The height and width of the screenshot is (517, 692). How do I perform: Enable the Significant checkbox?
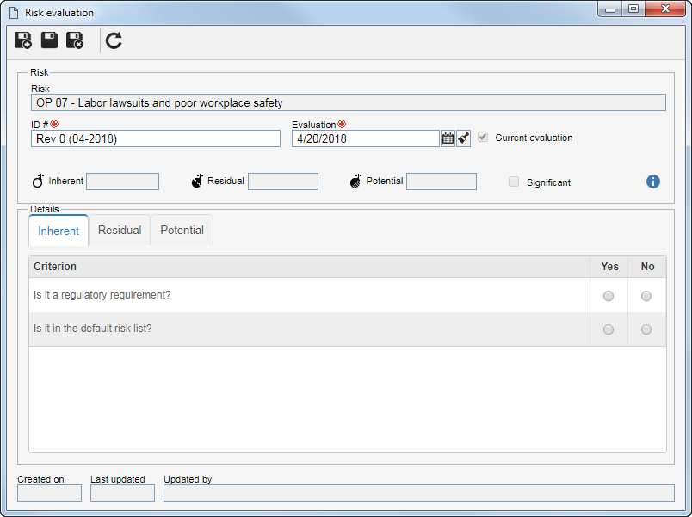pos(514,182)
